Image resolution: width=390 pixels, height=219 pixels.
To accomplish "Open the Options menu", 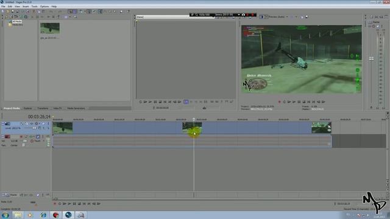I will pos(44,7).
